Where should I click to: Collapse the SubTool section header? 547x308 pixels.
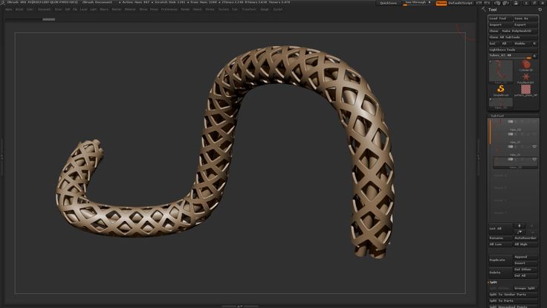497,115
